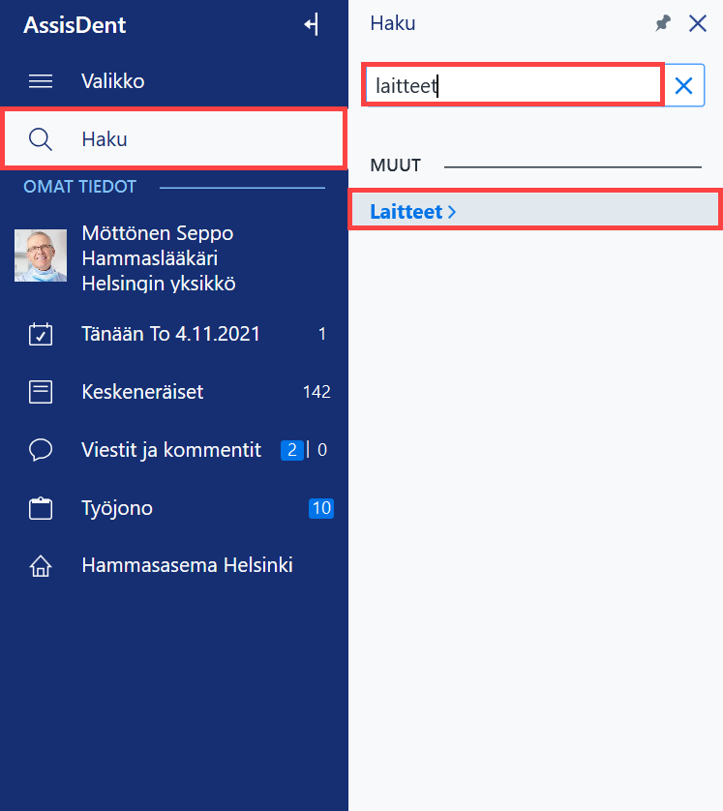Click the Työjono count badge 10

tap(321, 508)
